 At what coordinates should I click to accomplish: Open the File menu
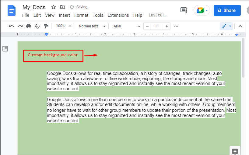click(x=26, y=15)
